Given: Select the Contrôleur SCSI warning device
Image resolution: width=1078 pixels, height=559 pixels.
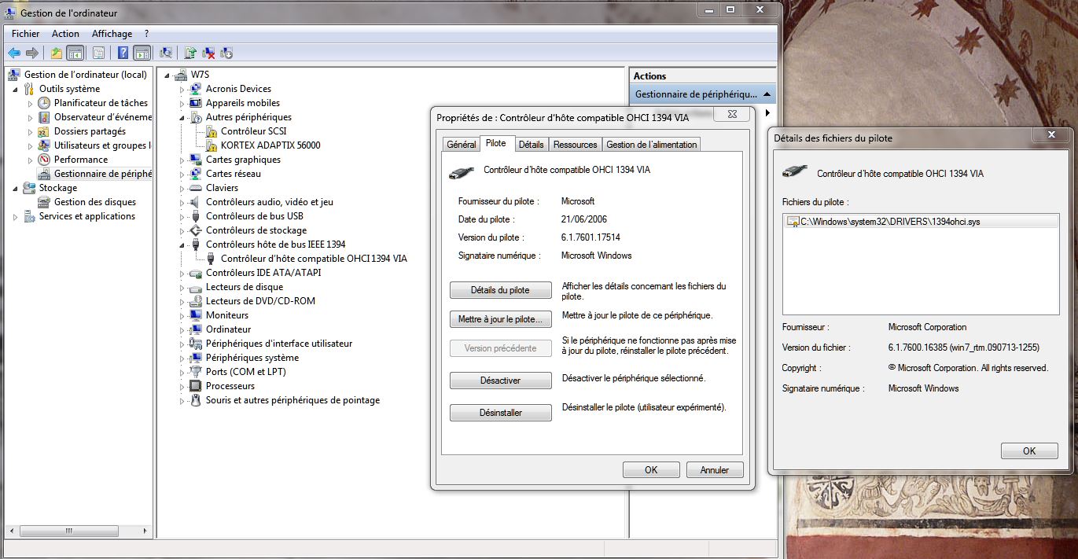Looking at the screenshot, I should (x=253, y=131).
